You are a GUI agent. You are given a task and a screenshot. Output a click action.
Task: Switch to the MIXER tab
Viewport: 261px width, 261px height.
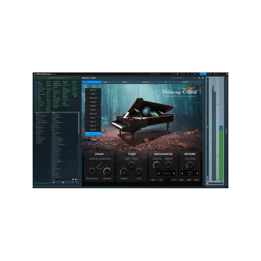pos(131,82)
